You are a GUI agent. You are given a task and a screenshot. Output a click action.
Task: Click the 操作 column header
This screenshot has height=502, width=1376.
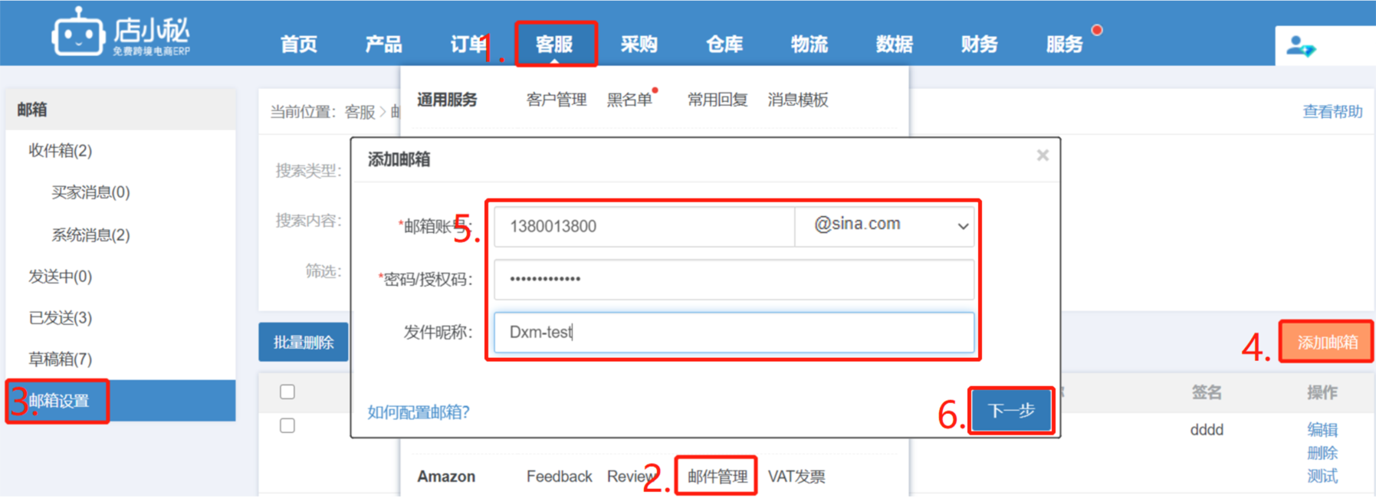[x=1322, y=392]
